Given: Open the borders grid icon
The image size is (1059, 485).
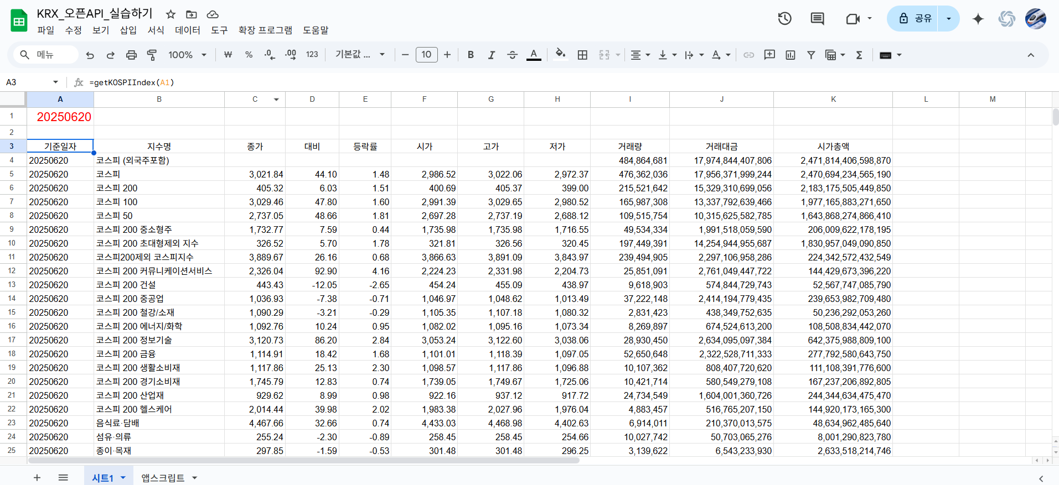Looking at the screenshot, I should click(x=582, y=55).
